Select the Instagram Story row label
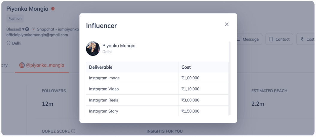The width and height of the screenshot is (316, 137). 103,111
